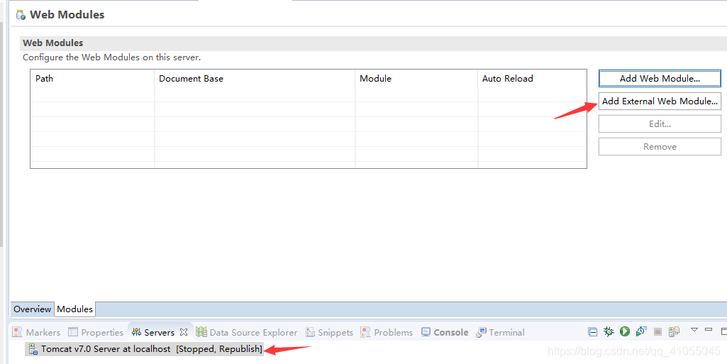Click the grayed-out Edit button
This screenshot has height=364, width=727.
click(660, 123)
